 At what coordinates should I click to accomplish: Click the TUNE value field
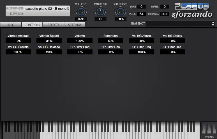tap(141, 7)
